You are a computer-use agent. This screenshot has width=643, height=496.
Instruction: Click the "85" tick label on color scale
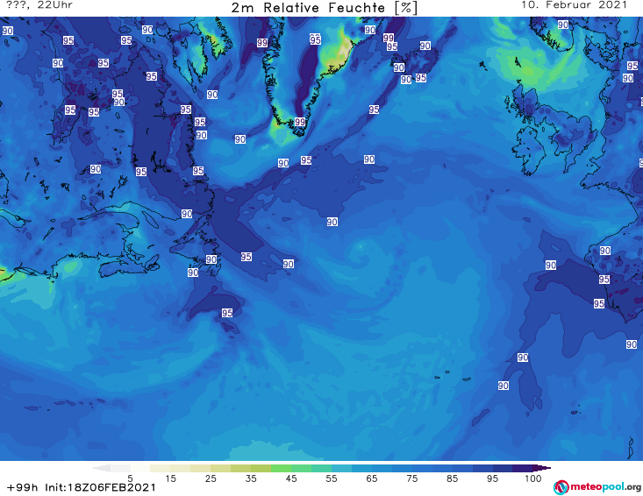[x=452, y=478]
